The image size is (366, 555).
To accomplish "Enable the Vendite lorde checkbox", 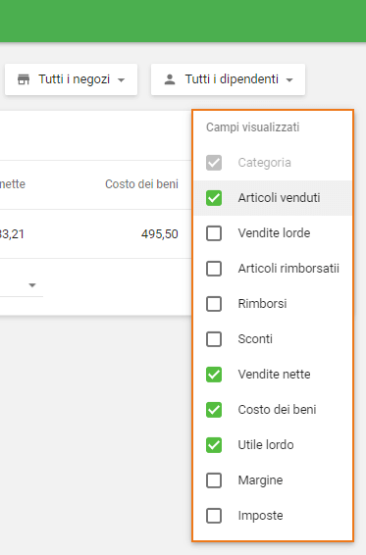I will click(214, 233).
